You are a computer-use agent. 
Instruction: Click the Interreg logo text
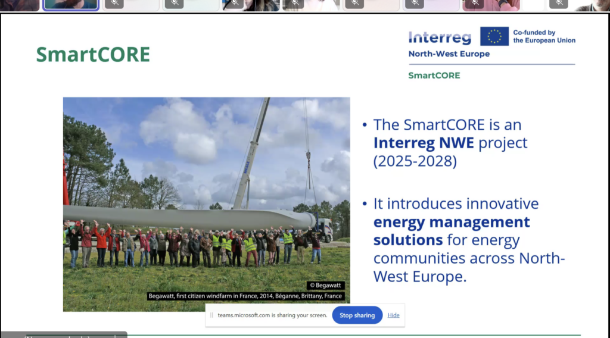point(440,37)
